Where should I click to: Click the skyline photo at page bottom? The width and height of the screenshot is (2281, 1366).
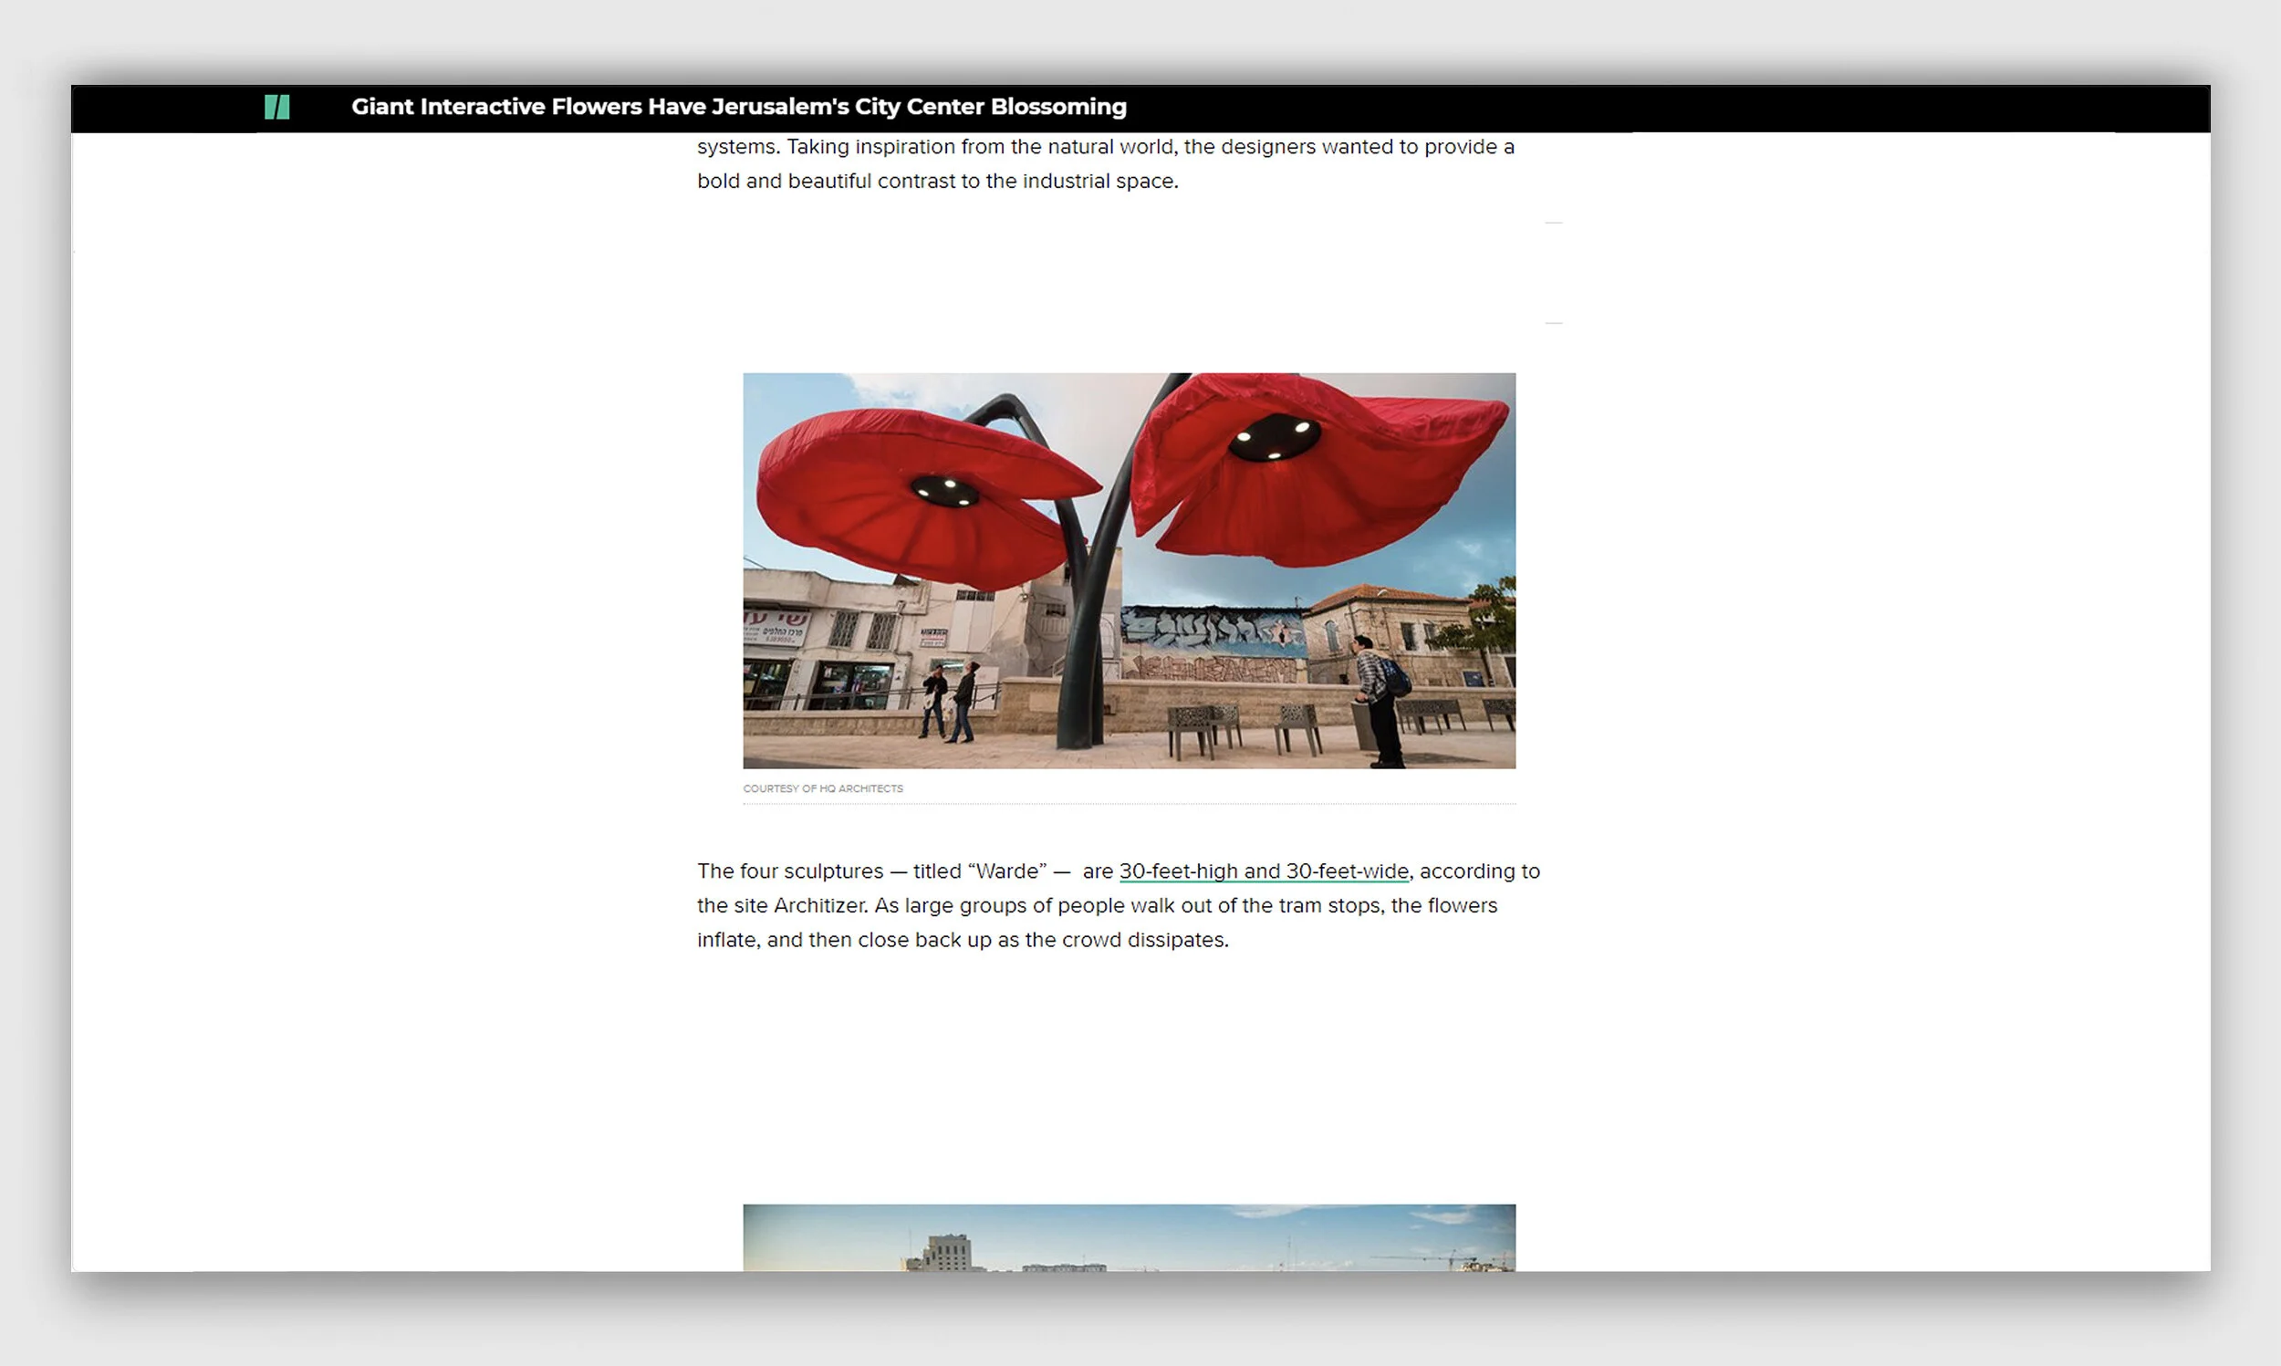[1128, 1238]
